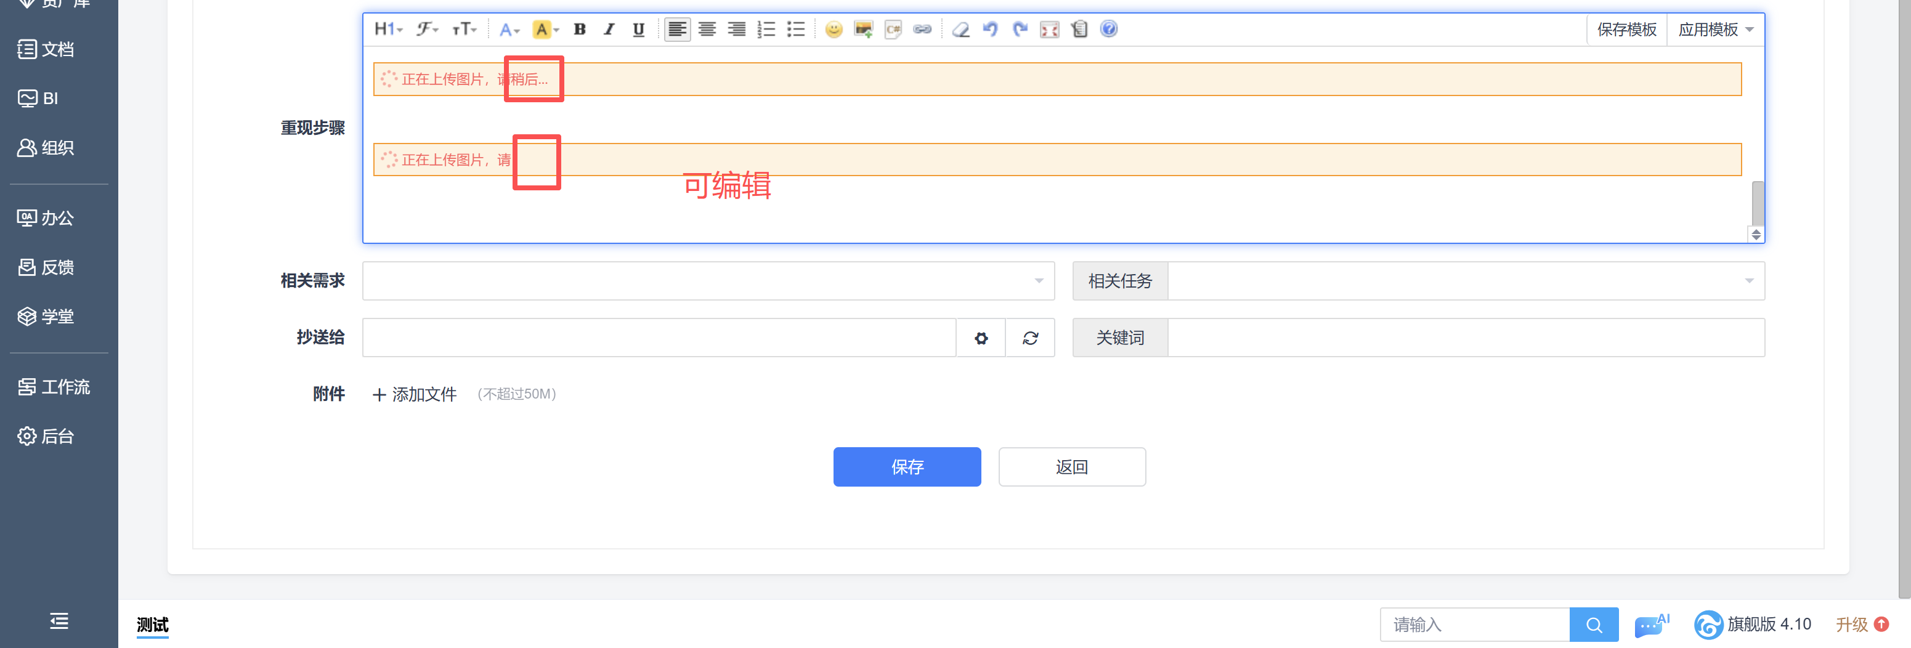1911x648 pixels.
Task: Insert a hyperlink
Action: point(922,29)
